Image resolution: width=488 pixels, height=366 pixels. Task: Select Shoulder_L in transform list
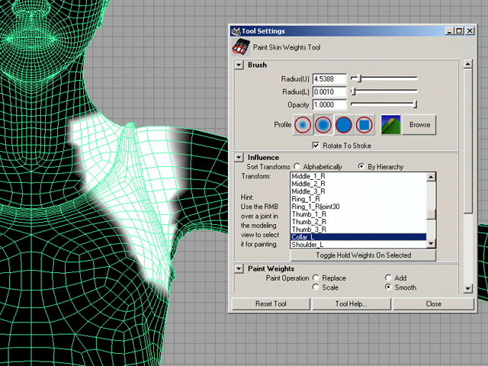(358, 245)
